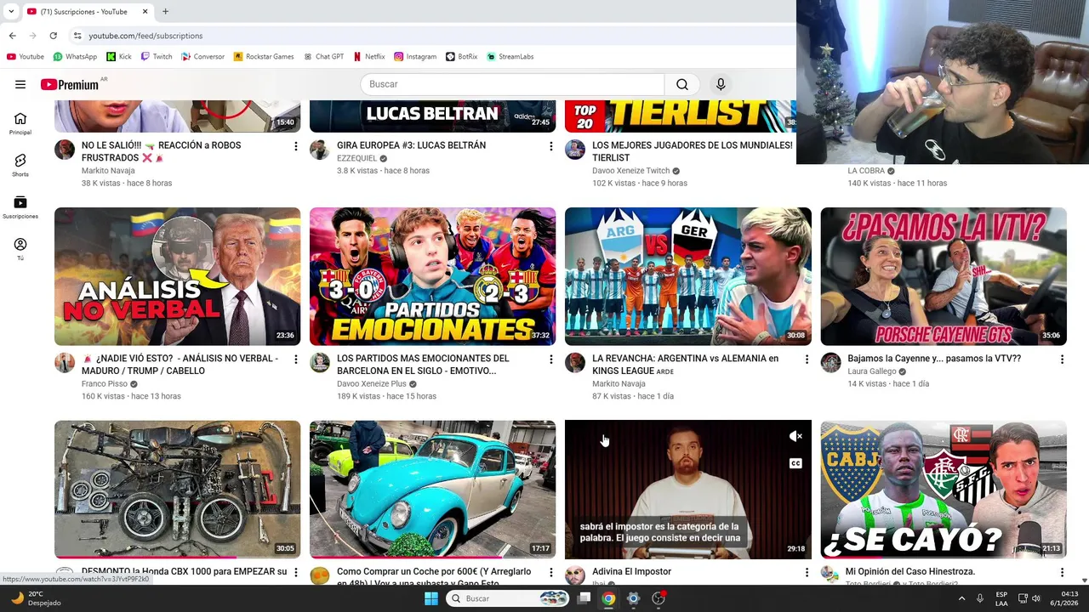Open the PARTIDOS EMOCIONANTES thumbnail

[x=432, y=276]
